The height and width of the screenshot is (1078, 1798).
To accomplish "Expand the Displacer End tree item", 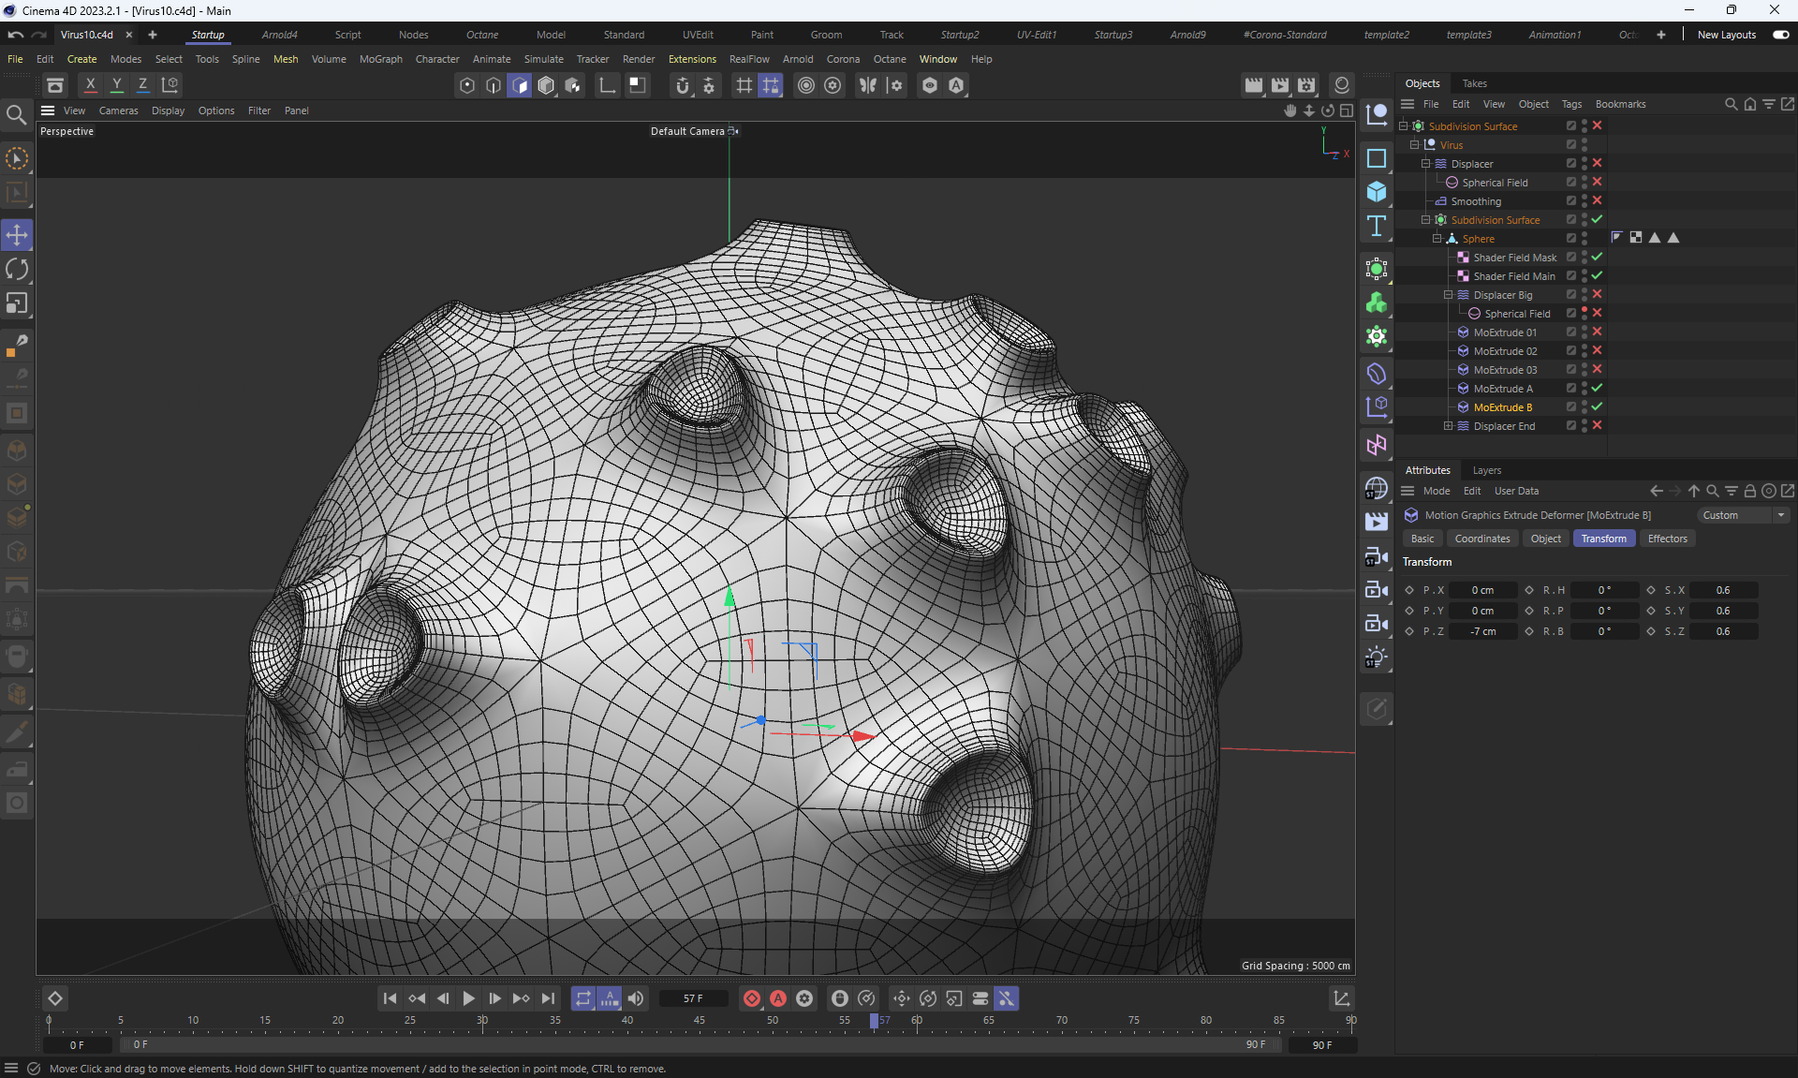I will tap(1448, 425).
